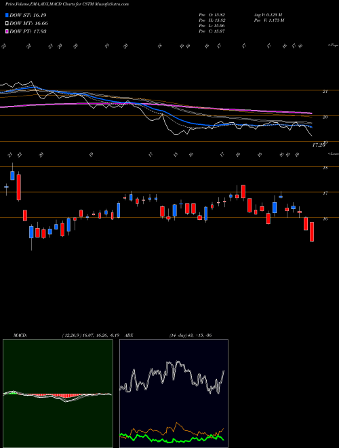
Task: Click the ADX '(14 day) 48, +15, -36' values
Action: tap(191, 335)
